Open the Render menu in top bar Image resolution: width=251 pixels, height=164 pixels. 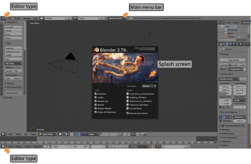click(x=17, y=18)
